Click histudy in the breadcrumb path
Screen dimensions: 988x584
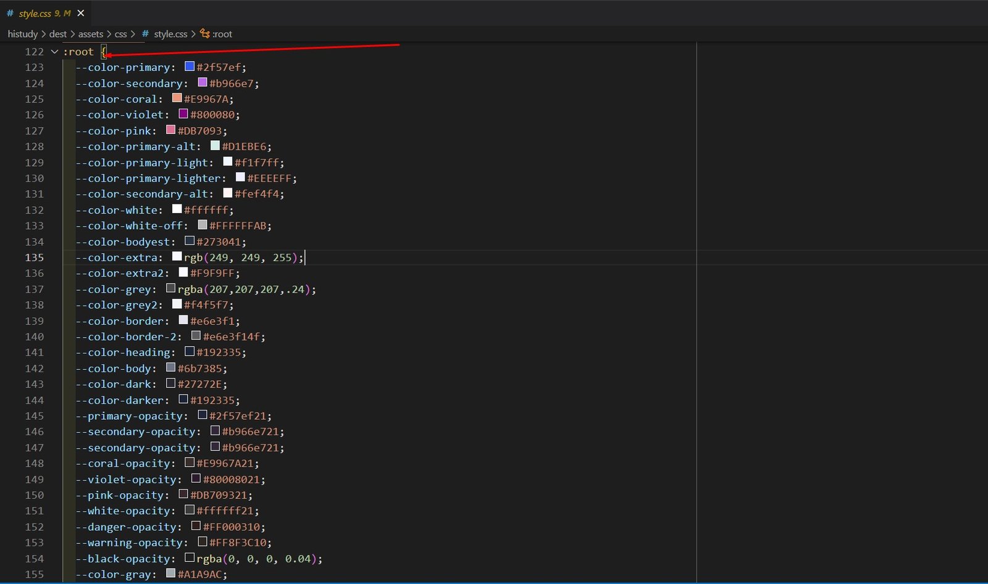coord(23,34)
